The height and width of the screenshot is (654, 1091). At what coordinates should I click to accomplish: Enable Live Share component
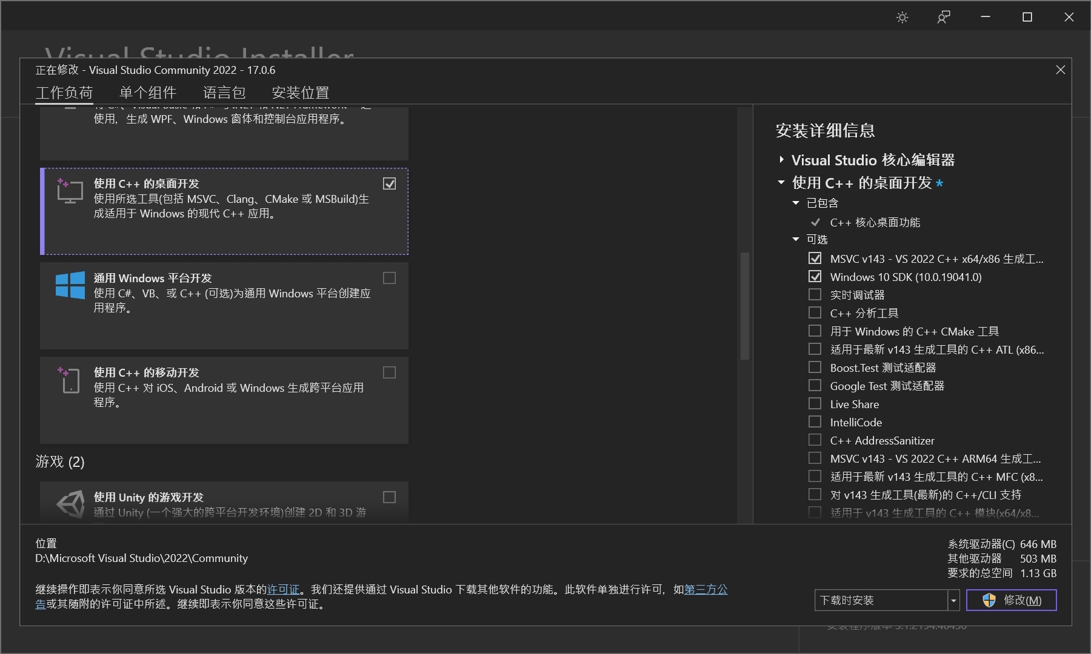[815, 403]
